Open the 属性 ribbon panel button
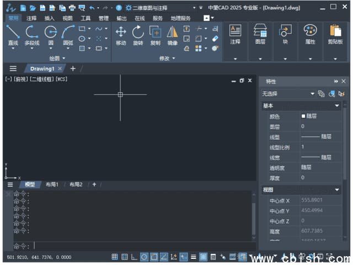This screenshot has width=353, height=265. click(310, 35)
